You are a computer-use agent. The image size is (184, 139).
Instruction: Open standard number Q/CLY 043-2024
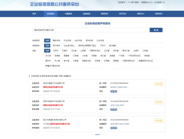[117, 105]
